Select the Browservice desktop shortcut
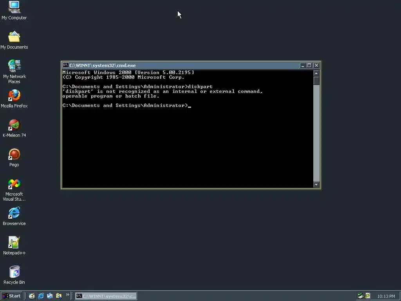 coord(14,216)
